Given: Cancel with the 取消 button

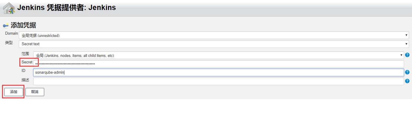Looking at the screenshot, I should point(35,92).
